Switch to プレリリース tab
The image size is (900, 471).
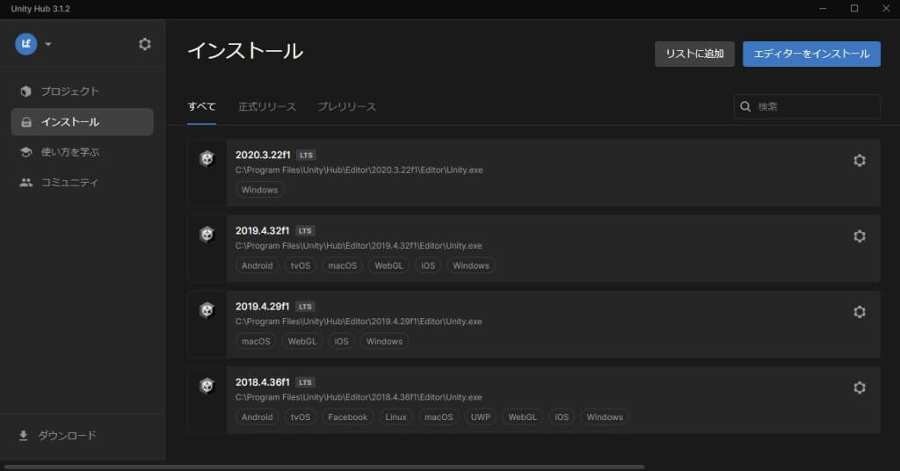point(346,106)
